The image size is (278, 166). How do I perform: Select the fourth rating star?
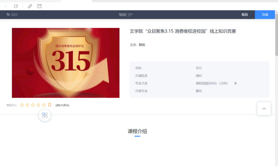tap(38, 105)
